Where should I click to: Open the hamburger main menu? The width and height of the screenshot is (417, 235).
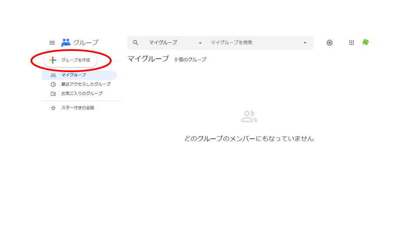pos(52,43)
